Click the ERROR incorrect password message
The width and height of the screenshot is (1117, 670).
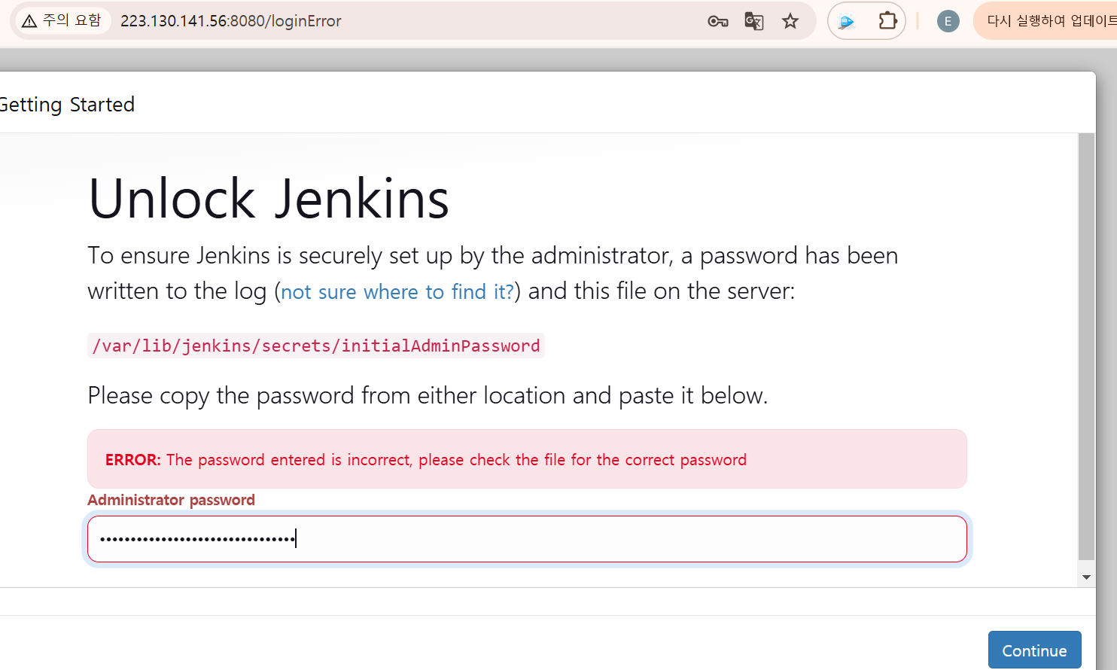(x=527, y=459)
